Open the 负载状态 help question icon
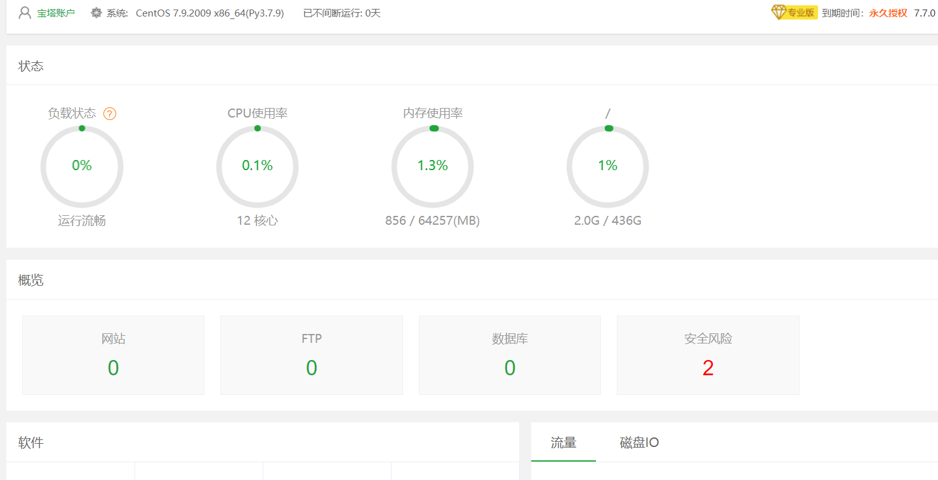 pyautogui.click(x=110, y=114)
